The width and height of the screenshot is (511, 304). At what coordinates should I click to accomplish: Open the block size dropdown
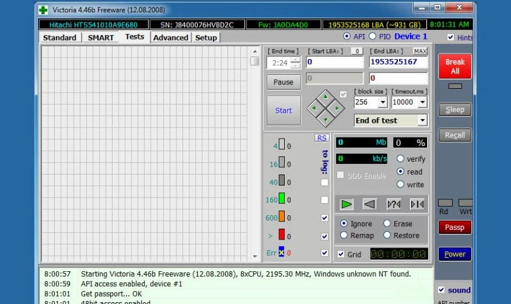pyautogui.click(x=383, y=102)
